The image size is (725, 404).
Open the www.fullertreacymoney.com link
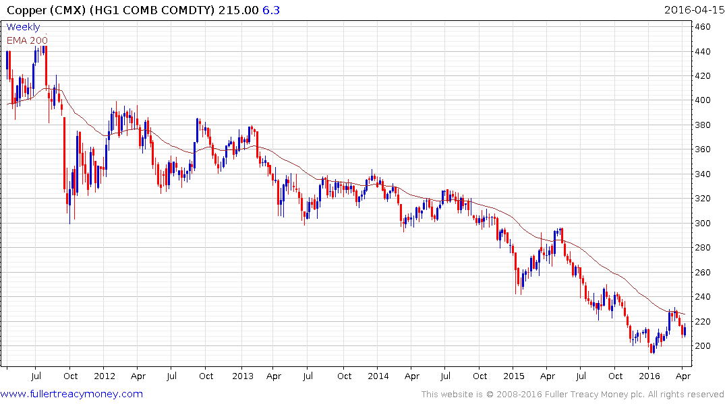pyautogui.click(x=71, y=394)
